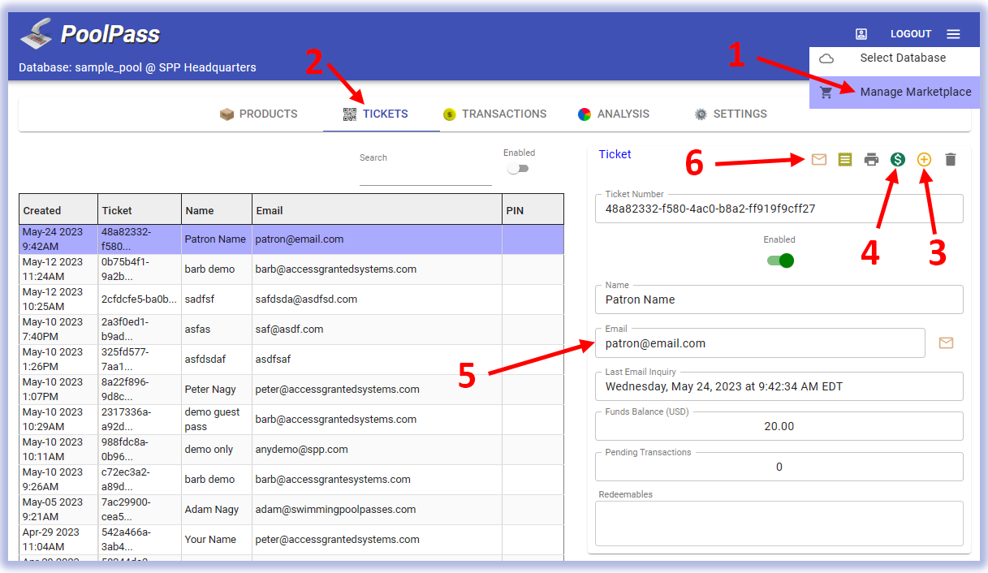
Task: Open the hamburger menu in the header
Action: [x=953, y=34]
